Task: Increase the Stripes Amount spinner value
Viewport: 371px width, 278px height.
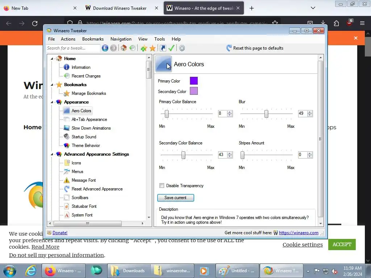Action: [310, 153]
